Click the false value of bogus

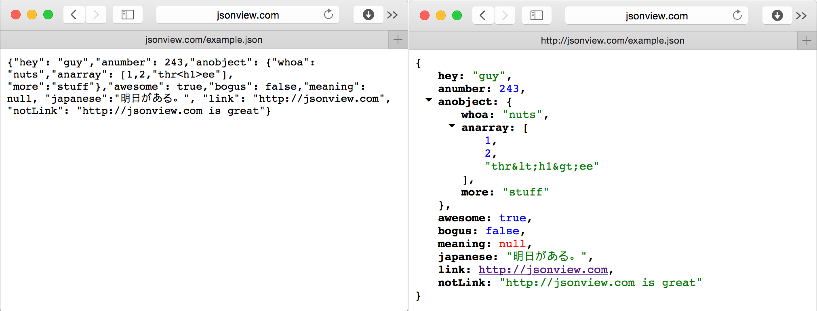pos(502,231)
